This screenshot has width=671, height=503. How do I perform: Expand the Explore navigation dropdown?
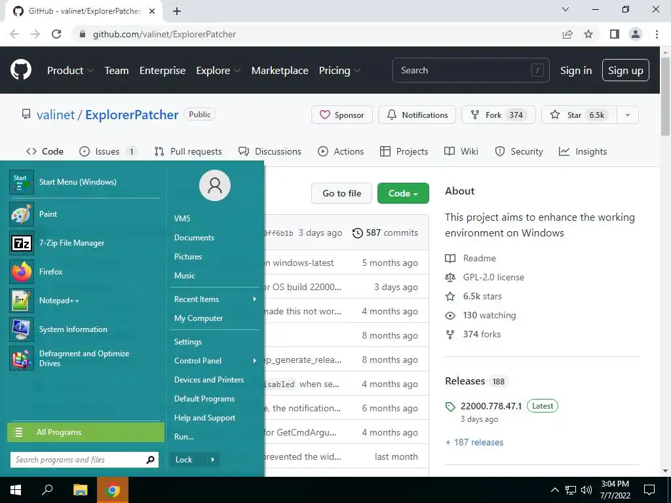218,71
